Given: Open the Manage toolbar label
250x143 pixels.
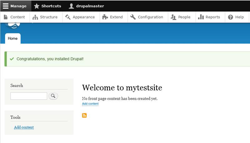Looking at the screenshot, I should [18, 6].
